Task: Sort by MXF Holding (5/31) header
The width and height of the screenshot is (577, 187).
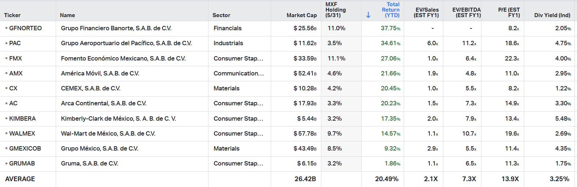Action: pyautogui.click(x=336, y=10)
